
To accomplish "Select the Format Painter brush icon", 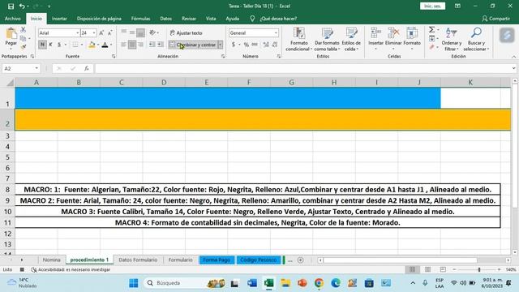I will (24, 47).
